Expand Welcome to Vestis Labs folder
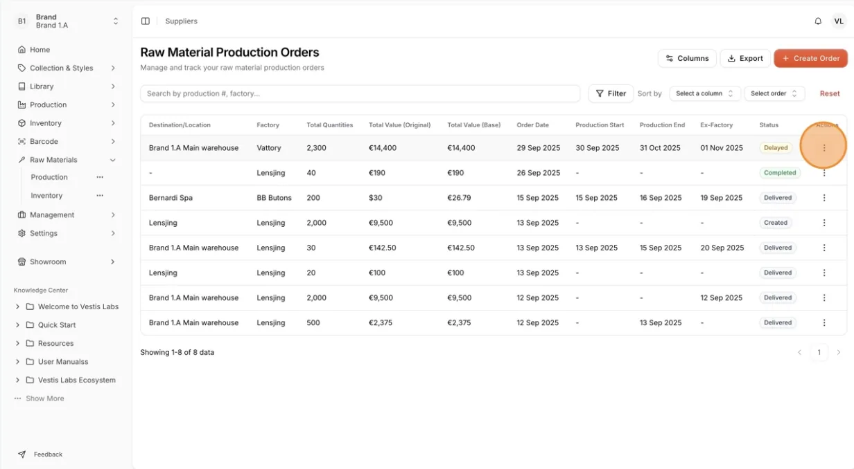This screenshot has width=854, height=469. 17,306
